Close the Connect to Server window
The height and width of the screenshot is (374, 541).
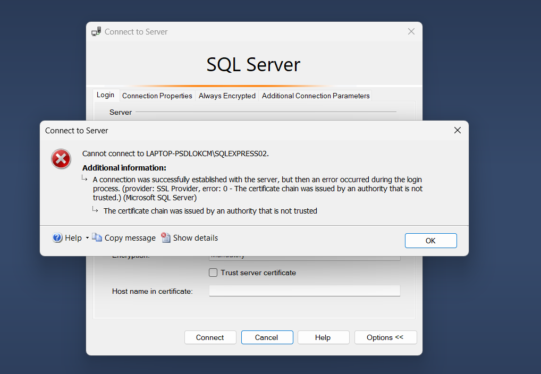411,31
